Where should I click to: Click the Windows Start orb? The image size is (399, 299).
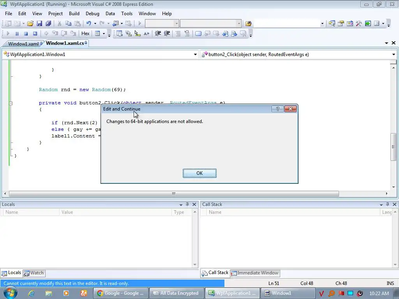[10, 293]
